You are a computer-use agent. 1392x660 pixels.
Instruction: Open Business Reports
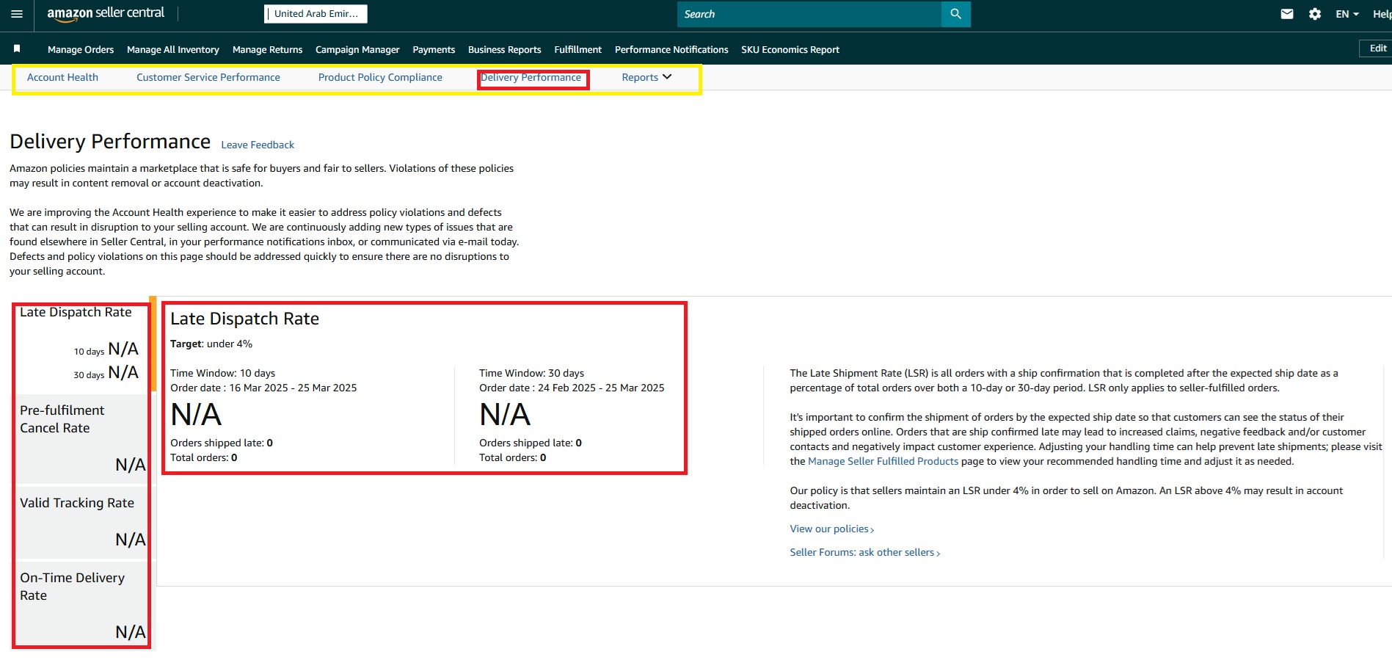[505, 50]
